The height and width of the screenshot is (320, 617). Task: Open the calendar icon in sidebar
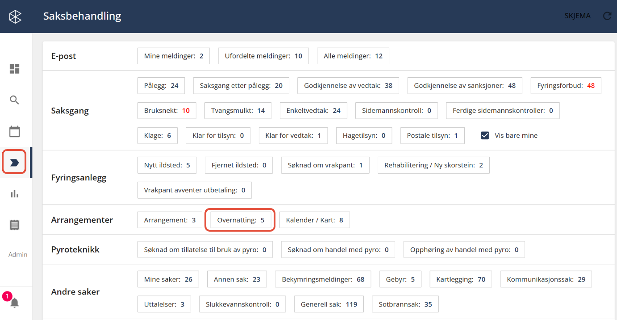15,131
